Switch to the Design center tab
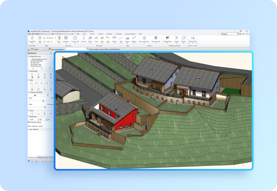The height and width of the screenshot is (191, 277). (42, 157)
